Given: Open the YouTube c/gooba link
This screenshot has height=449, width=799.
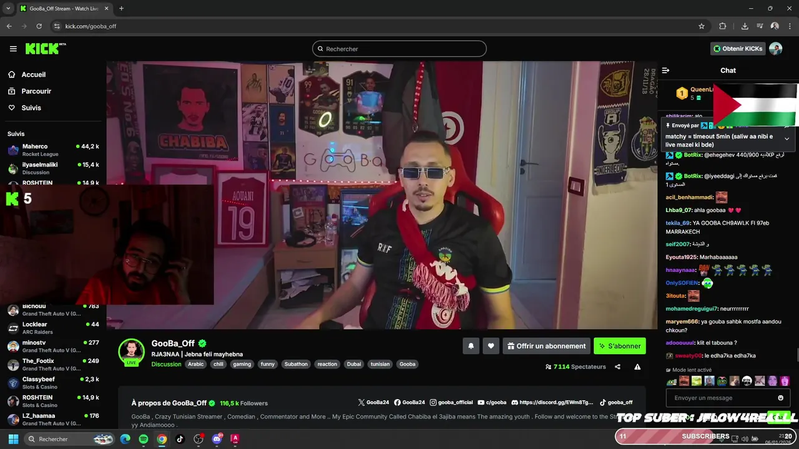Looking at the screenshot, I should [493, 403].
